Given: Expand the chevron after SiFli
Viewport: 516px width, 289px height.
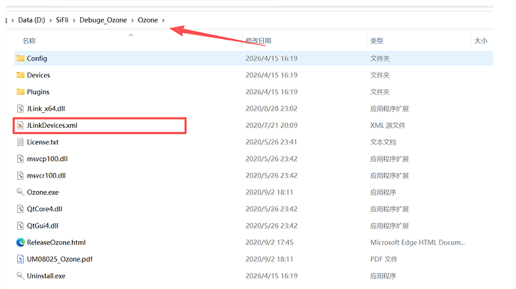Looking at the screenshot, I should 74,20.
